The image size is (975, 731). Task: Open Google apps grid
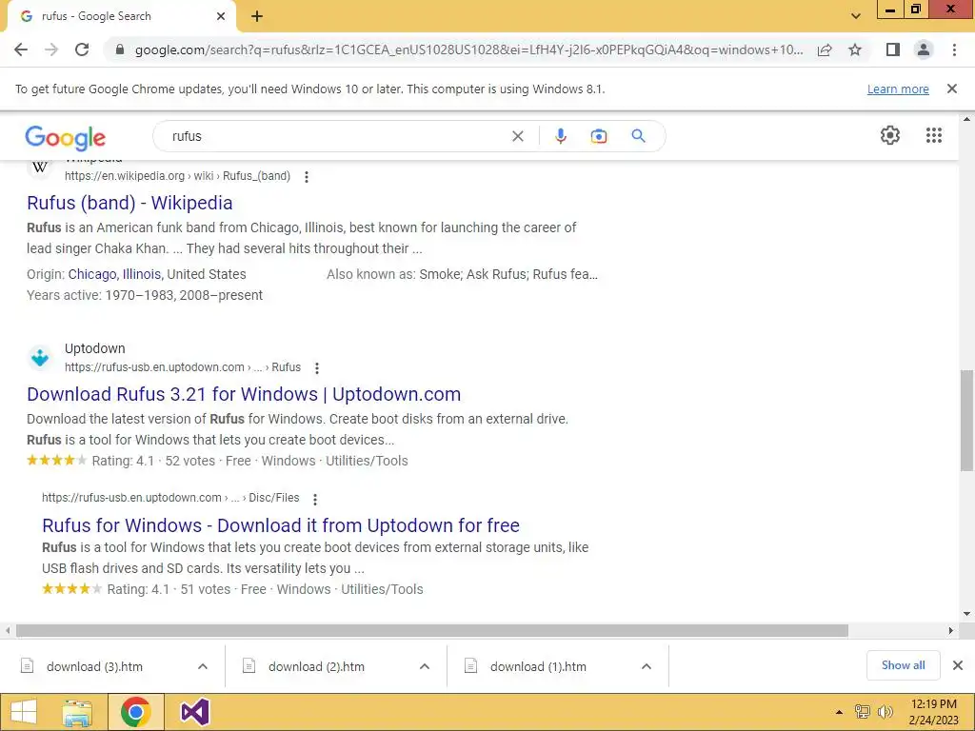pos(933,135)
